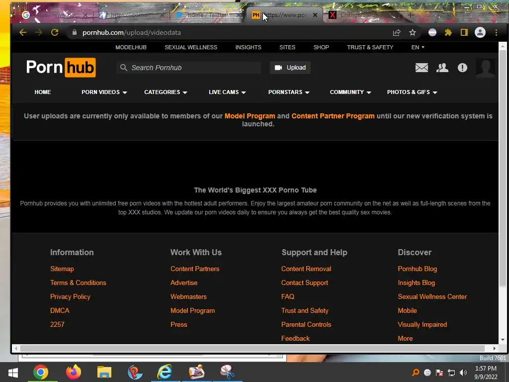Expand the PORN VIDEOS nav dropdown
This screenshot has height=382, width=509.
[x=104, y=92]
